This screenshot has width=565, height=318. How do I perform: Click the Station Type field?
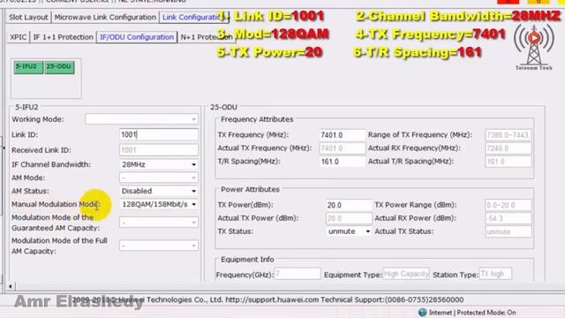tap(495, 274)
